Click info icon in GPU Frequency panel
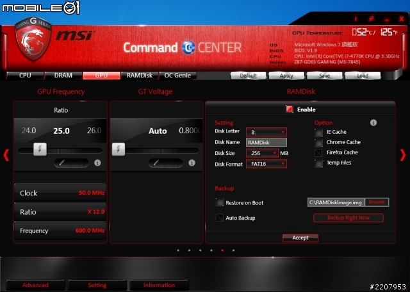 point(97,163)
